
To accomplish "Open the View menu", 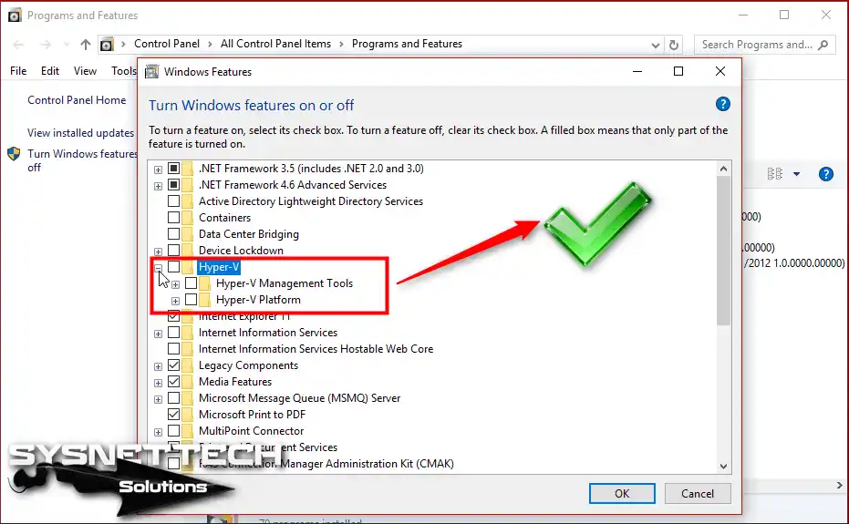I will (85, 71).
